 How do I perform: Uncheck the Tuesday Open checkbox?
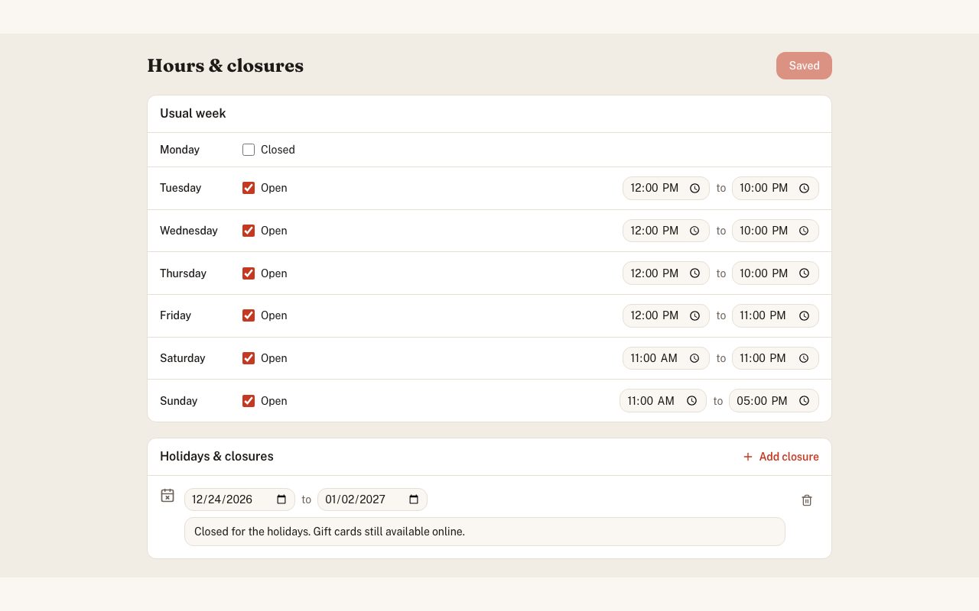pos(249,188)
